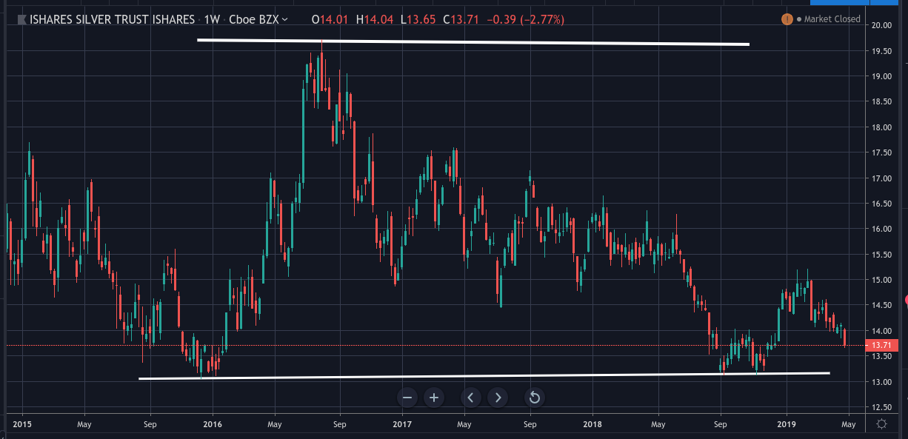Viewport: 908px width, 439px height.
Task: Click the 2016 label on time axis
Action: coord(212,424)
